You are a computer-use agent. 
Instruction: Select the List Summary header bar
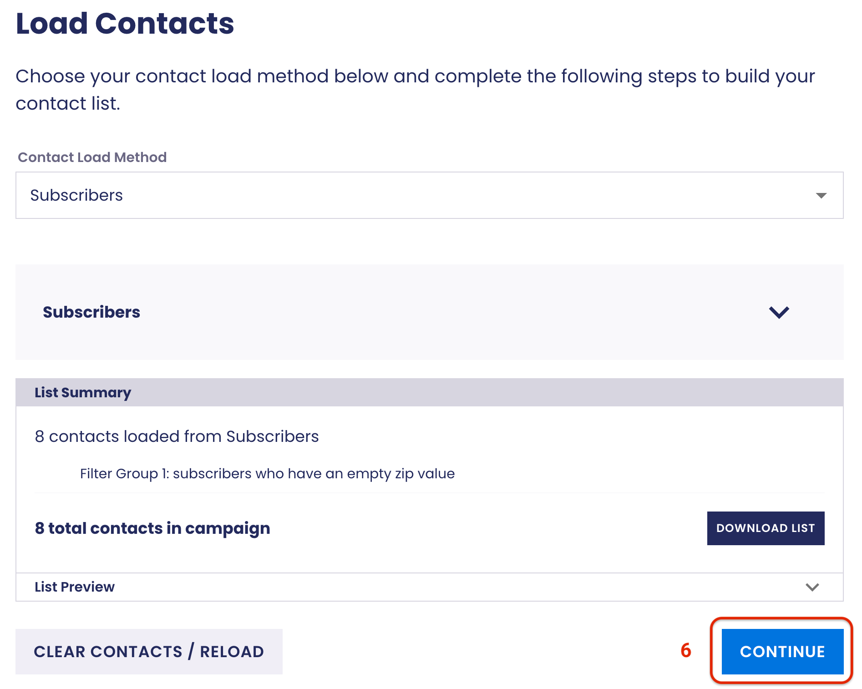pyautogui.click(x=429, y=392)
